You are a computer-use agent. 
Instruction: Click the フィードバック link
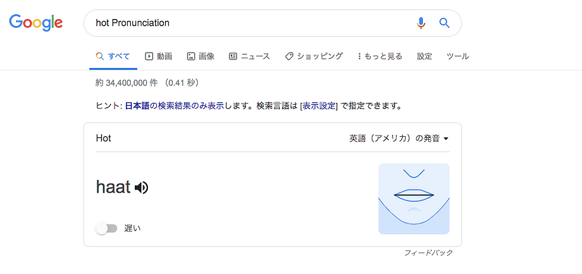click(x=428, y=253)
